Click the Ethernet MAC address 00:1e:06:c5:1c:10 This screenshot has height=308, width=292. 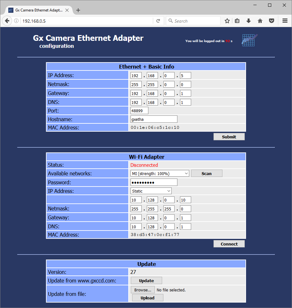coord(155,128)
